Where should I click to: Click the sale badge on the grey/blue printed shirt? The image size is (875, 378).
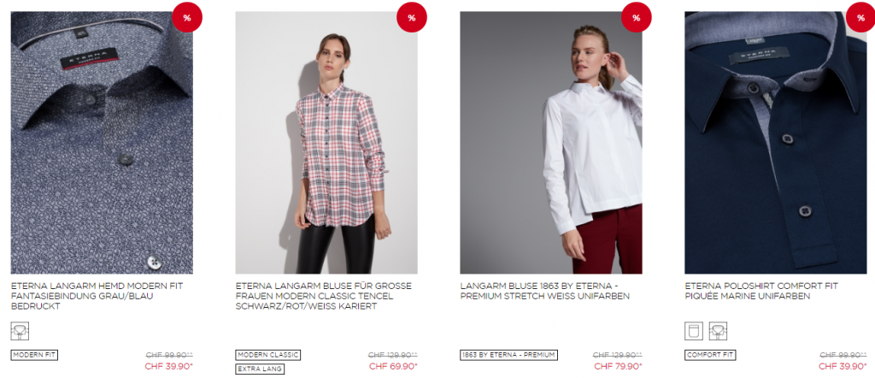[x=187, y=17]
